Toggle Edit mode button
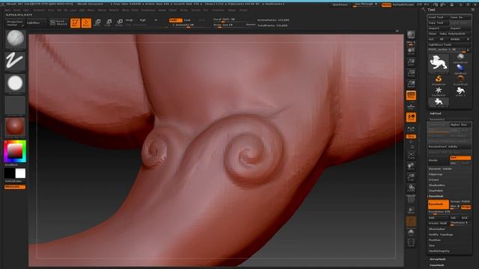 [x=75, y=22]
